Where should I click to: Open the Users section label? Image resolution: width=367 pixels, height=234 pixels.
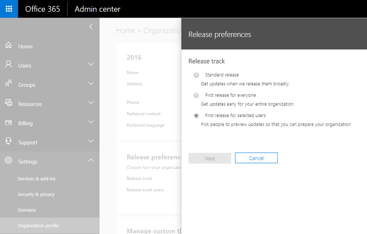(25, 65)
